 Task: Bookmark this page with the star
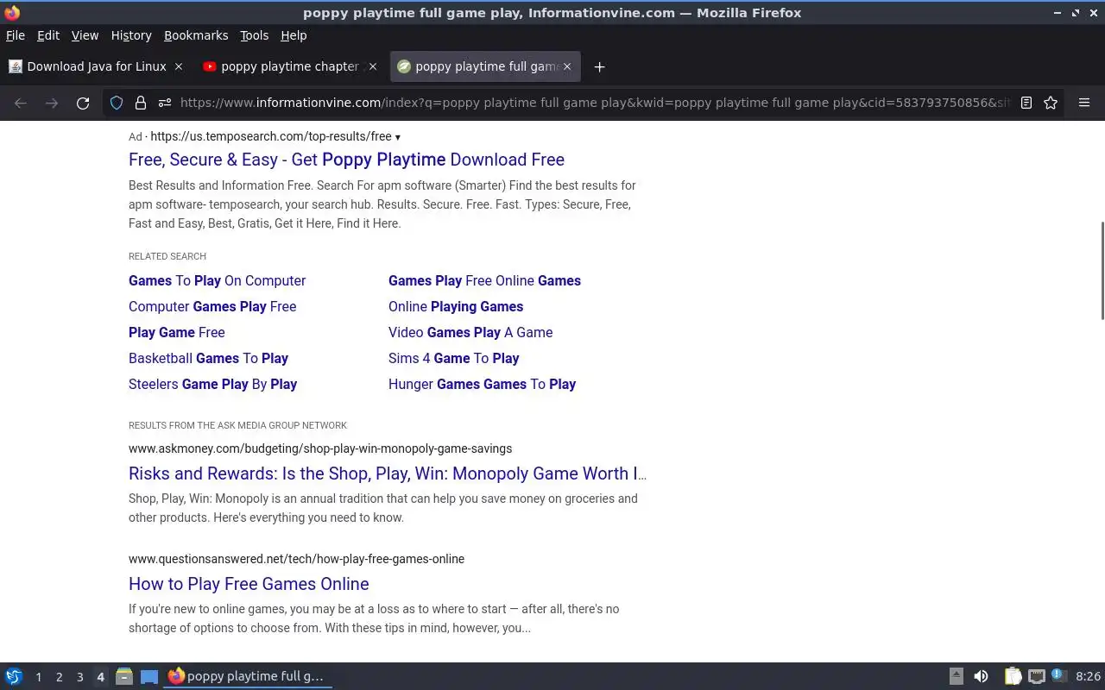tap(1051, 103)
